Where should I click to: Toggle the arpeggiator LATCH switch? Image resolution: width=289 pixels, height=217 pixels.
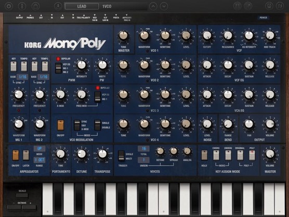pos(26,156)
